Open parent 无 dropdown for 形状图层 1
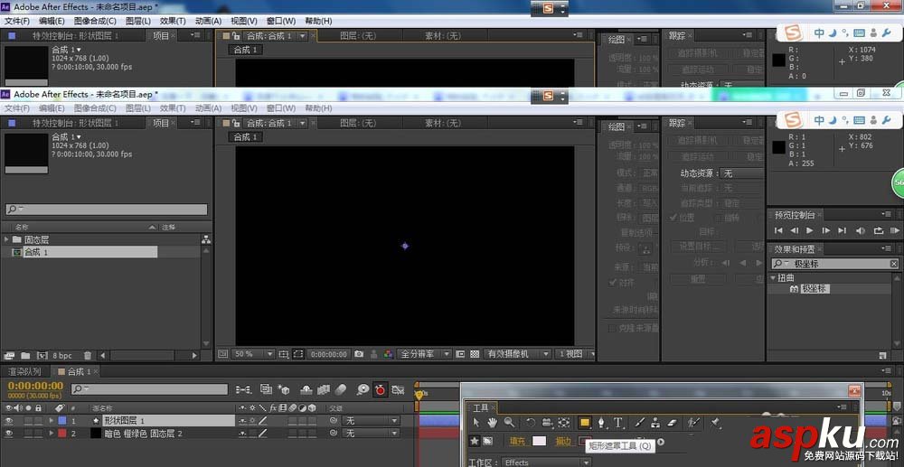This screenshot has width=904, height=467. pyautogui.click(x=371, y=421)
